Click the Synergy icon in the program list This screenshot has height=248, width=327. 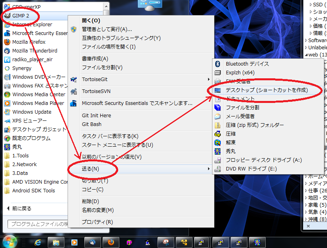click(7, 68)
